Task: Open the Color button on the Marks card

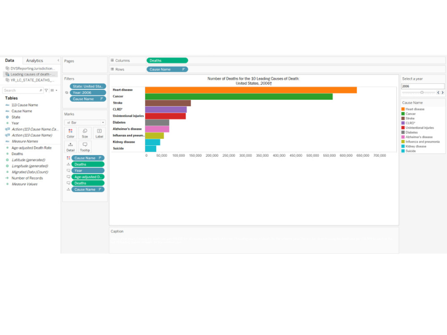Action: pos(70,132)
